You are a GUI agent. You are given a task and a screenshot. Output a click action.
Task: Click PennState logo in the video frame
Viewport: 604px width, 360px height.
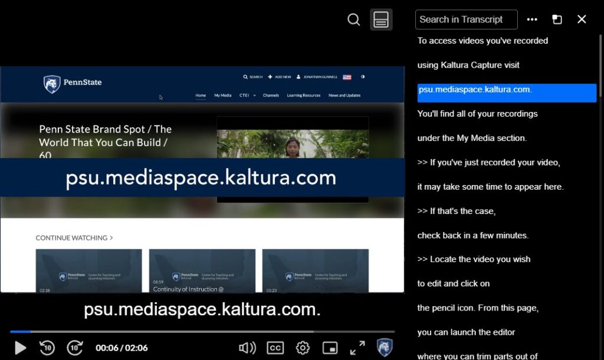(x=73, y=84)
